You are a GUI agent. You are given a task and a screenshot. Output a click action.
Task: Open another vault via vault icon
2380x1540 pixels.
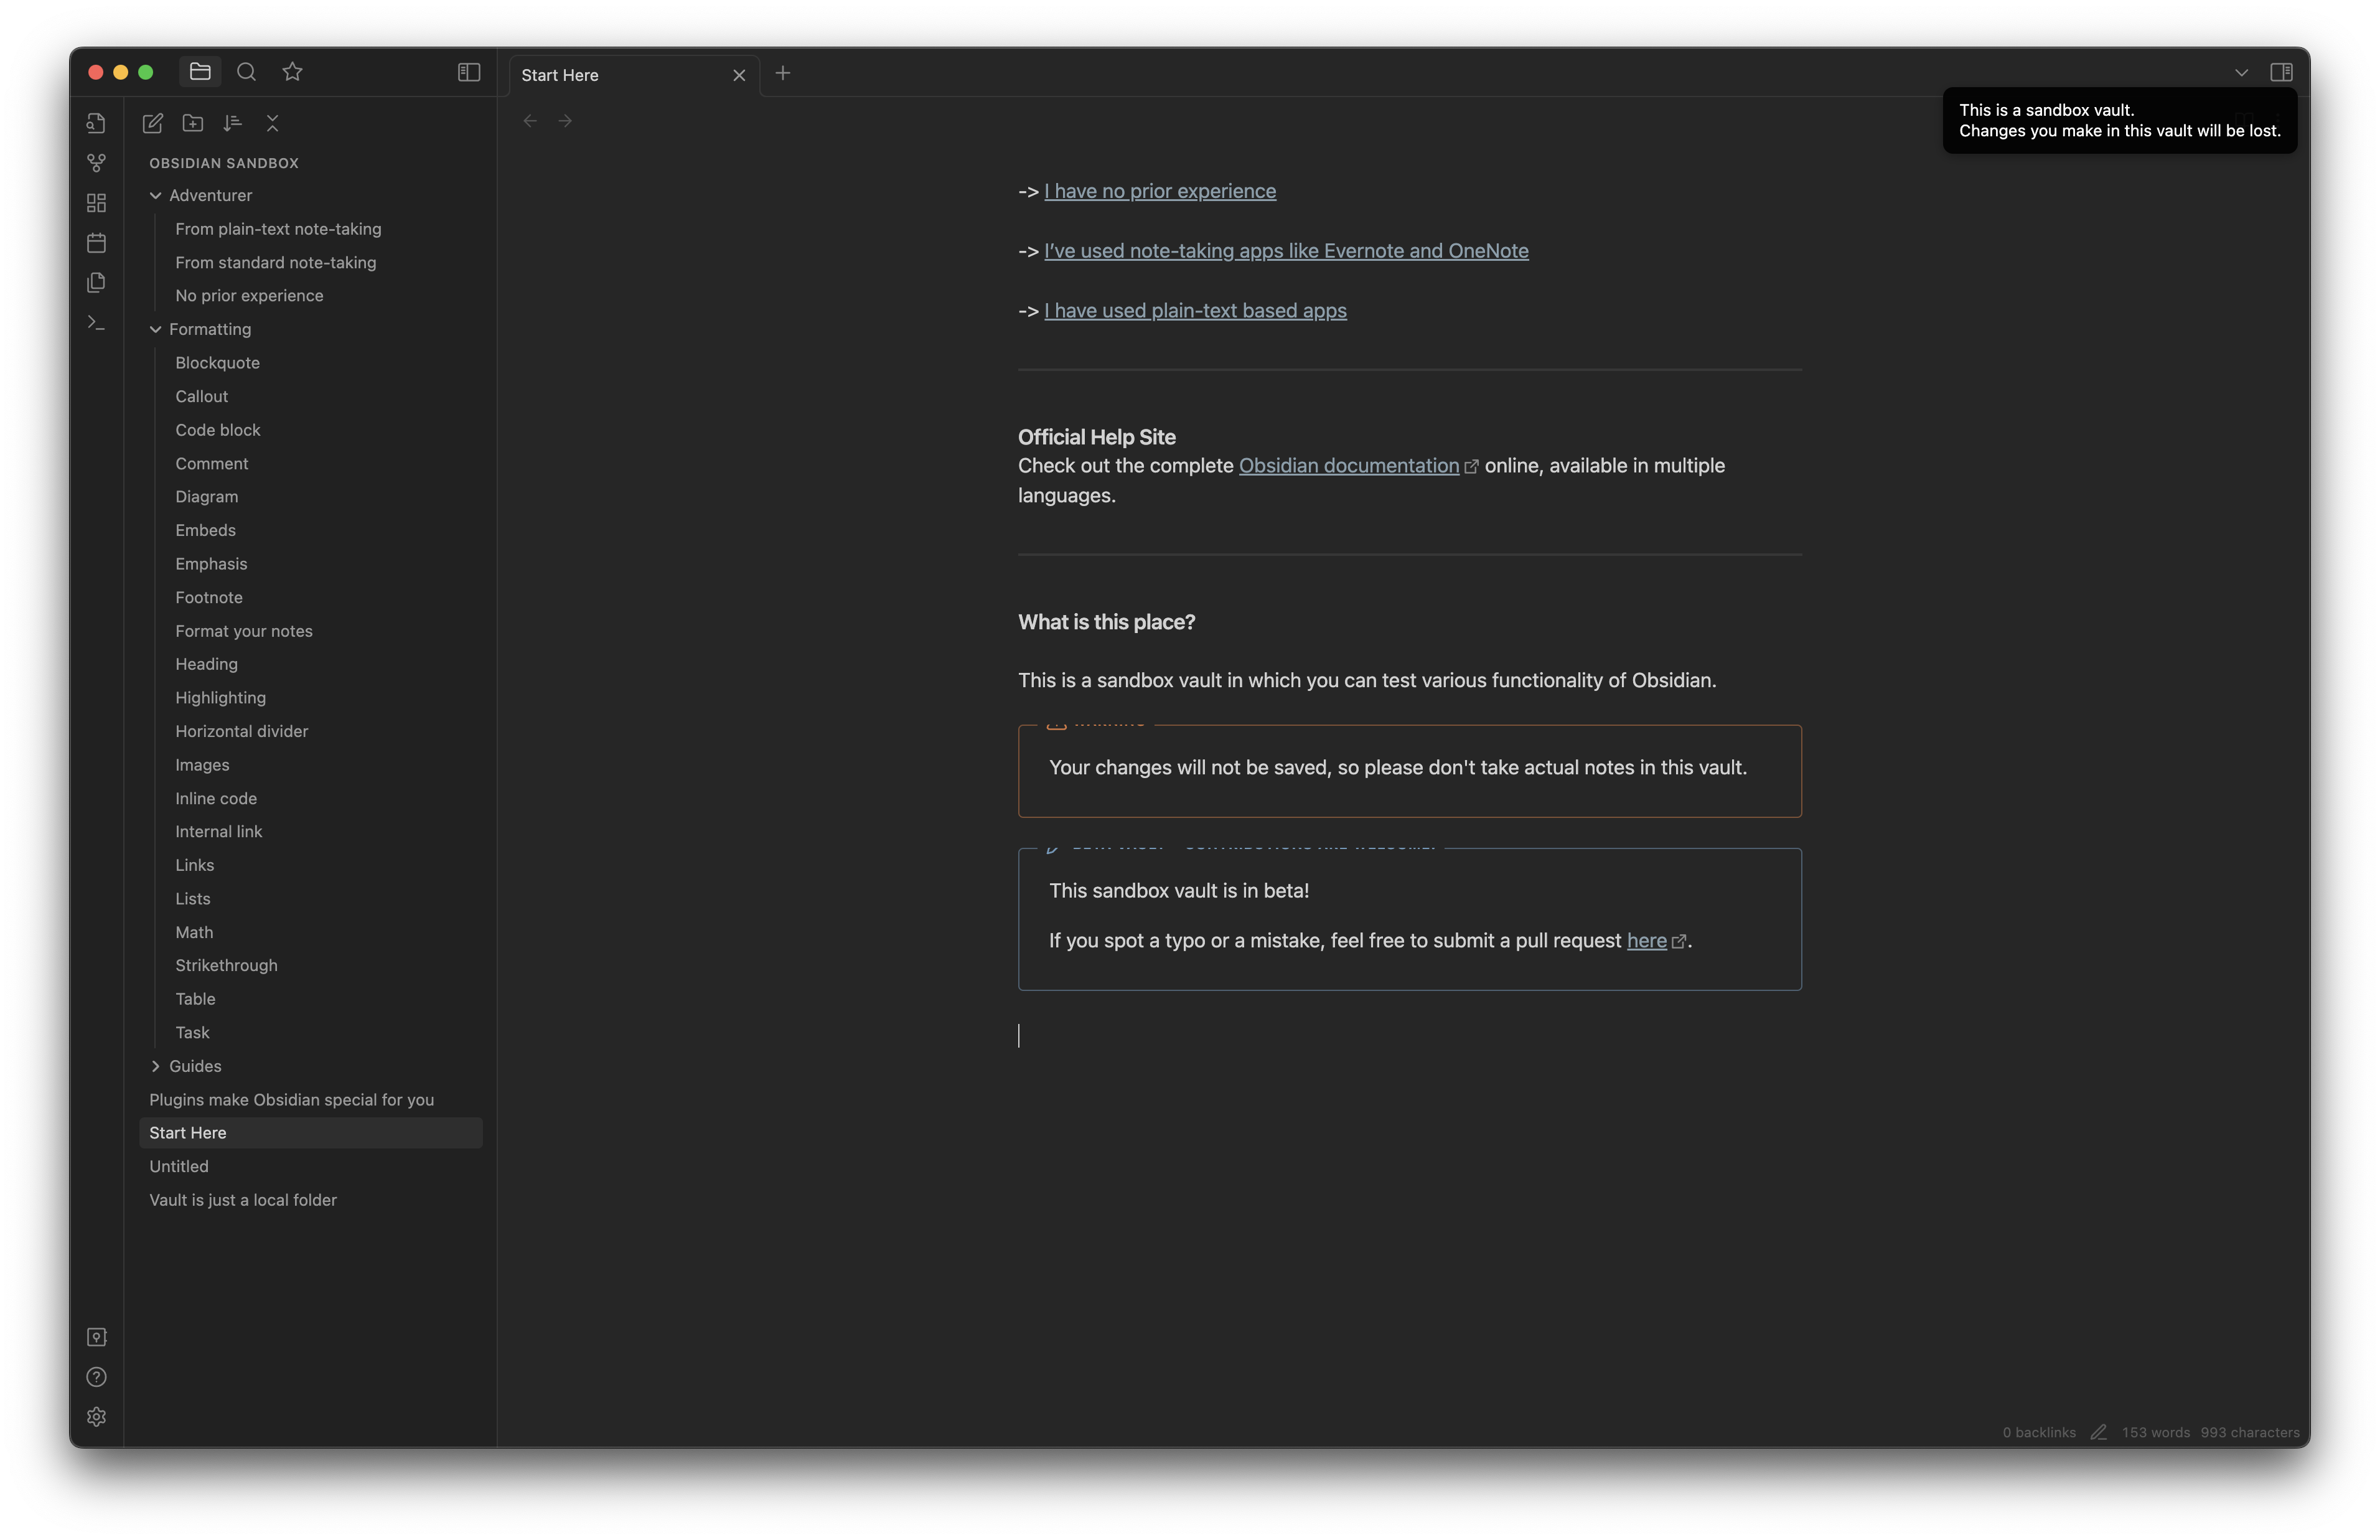(x=96, y=1337)
